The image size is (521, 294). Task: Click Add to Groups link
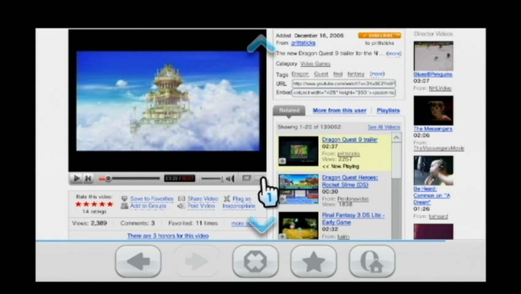pyautogui.click(x=148, y=206)
